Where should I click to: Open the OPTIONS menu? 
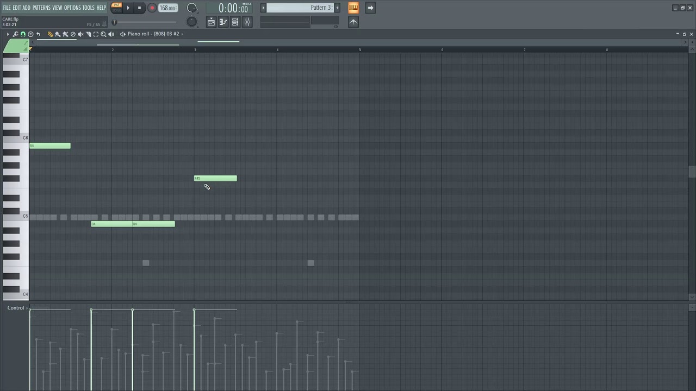[72, 8]
